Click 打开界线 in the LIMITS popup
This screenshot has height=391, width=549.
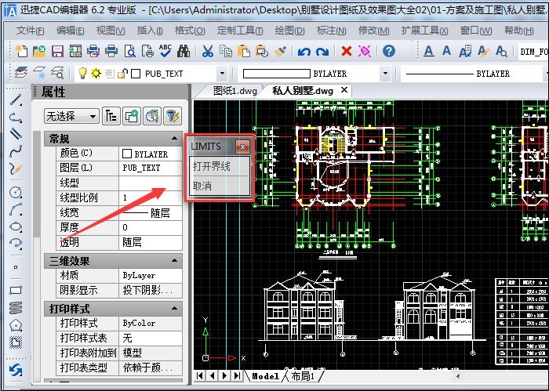click(211, 166)
